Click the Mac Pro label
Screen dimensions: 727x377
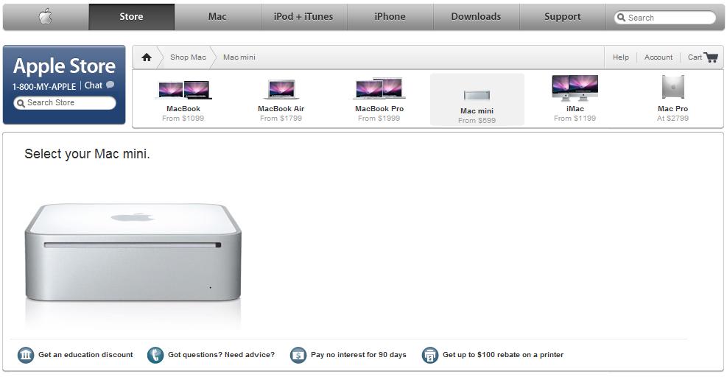pyautogui.click(x=672, y=108)
